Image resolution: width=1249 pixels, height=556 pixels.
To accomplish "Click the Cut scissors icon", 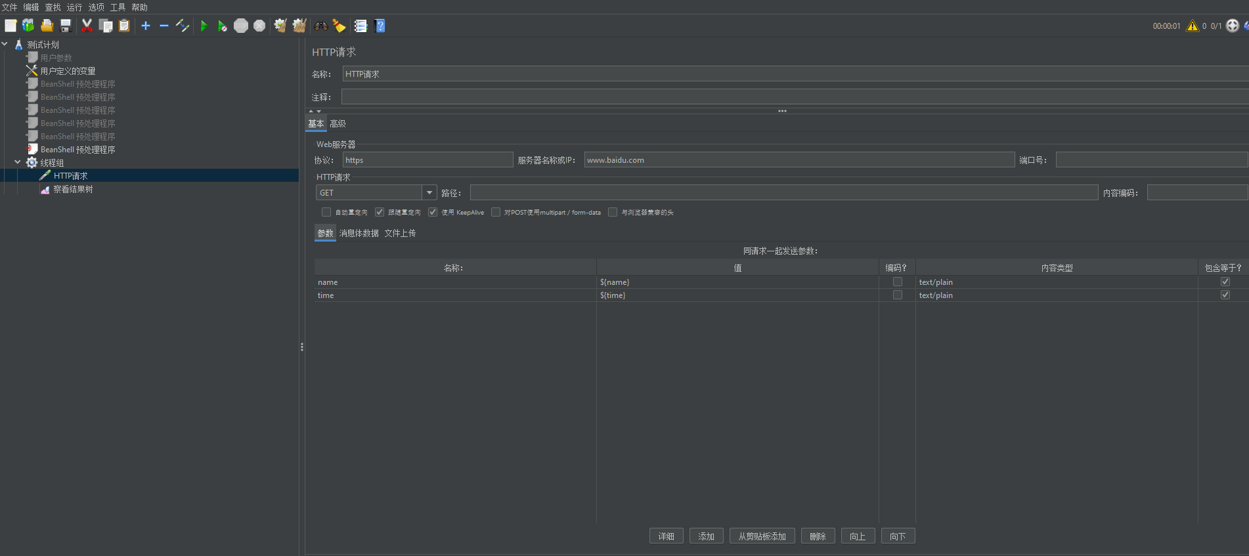I will 87,26.
